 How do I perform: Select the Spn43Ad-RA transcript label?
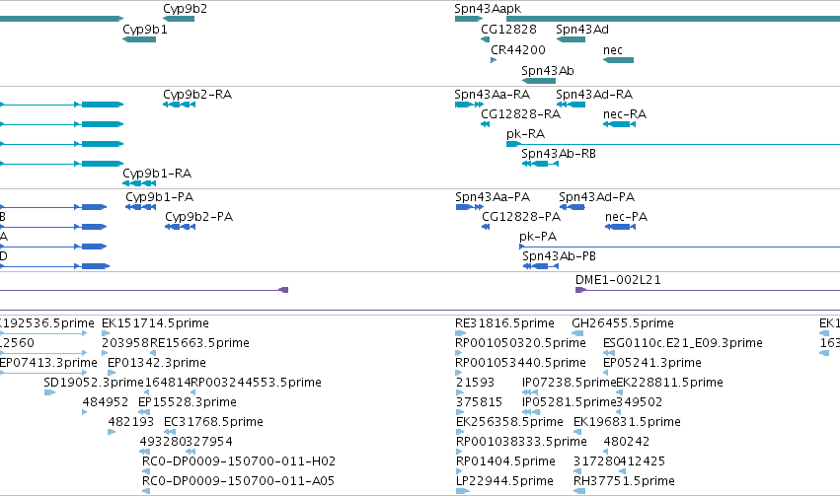click(594, 94)
